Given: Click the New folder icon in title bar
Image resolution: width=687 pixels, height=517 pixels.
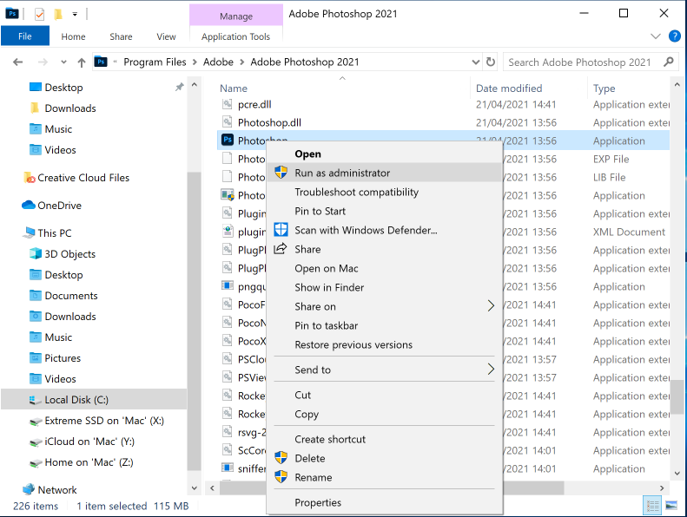Looking at the screenshot, I should tap(58, 15).
